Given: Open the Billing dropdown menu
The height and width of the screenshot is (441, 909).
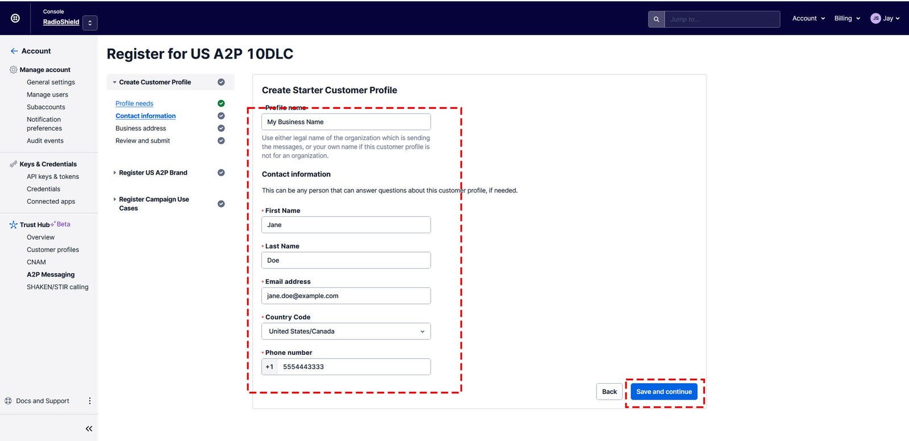Looking at the screenshot, I should [x=847, y=18].
